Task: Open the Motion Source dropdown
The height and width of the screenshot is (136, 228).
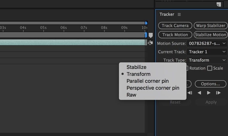Action: point(207,43)
